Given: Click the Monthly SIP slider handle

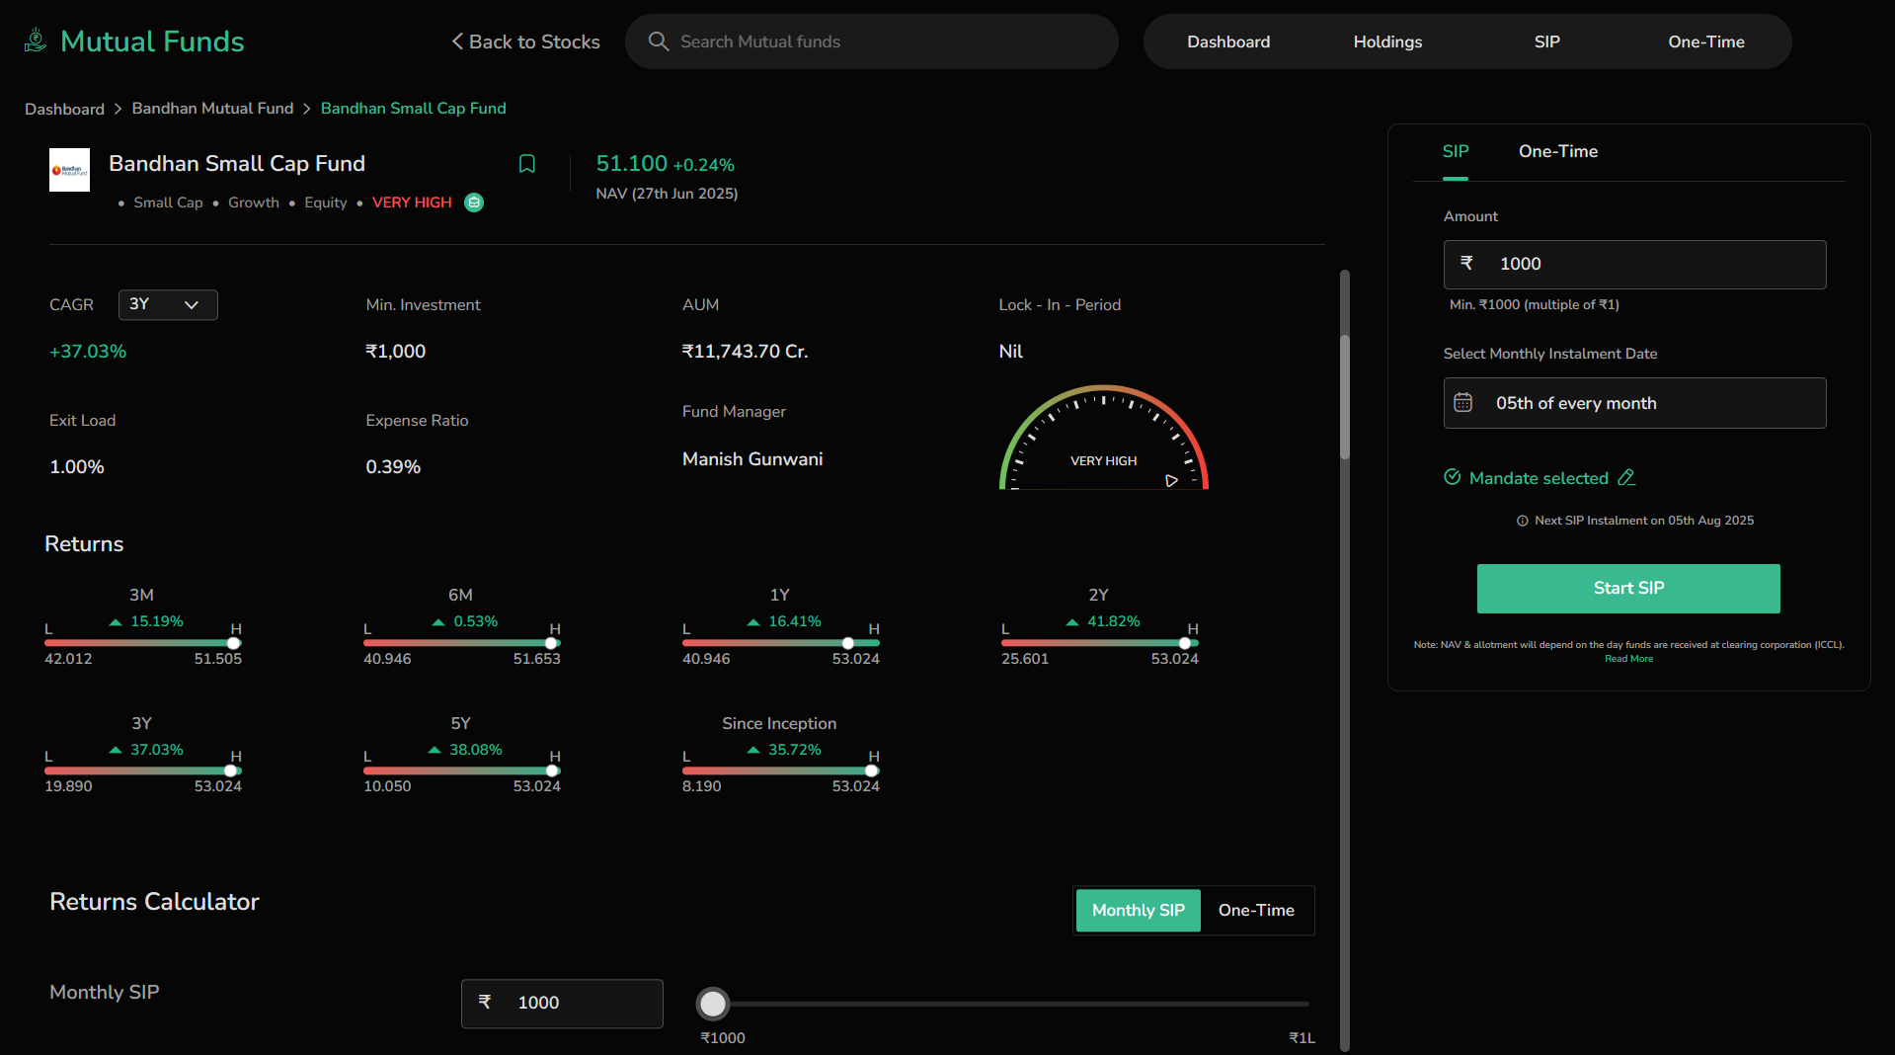Looking at the screenshot, I should point(712,1004).
